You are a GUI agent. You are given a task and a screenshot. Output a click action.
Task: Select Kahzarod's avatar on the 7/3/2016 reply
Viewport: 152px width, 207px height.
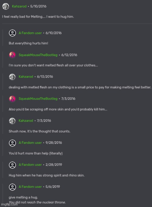(x=12, y=121)
